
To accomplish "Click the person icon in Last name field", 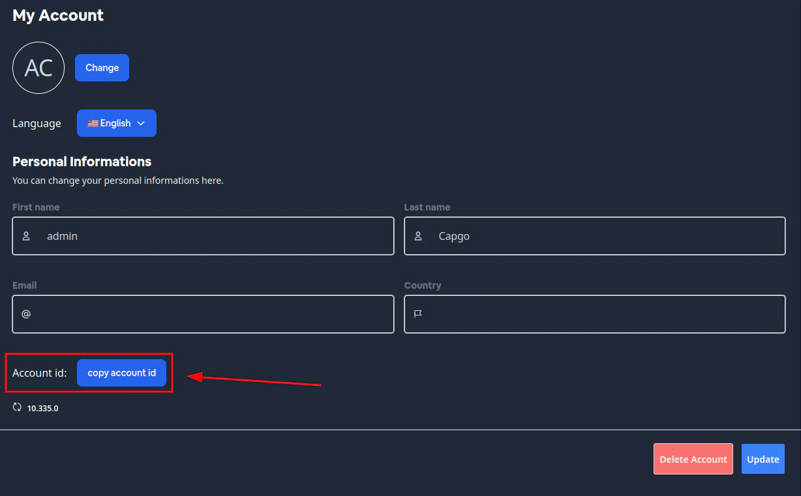I will pos(418,236).
